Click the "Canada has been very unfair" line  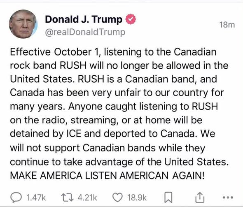(x=117, y=93)
